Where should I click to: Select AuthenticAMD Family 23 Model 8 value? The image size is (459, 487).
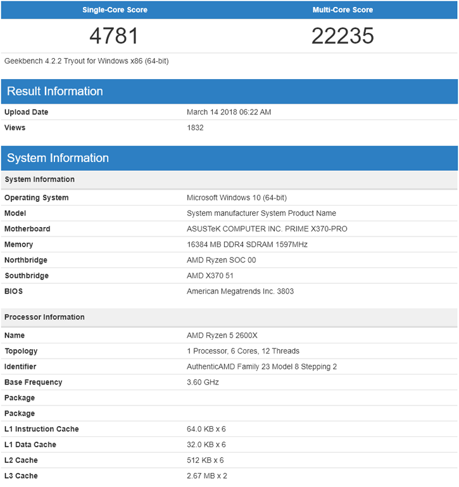point(261,367)
